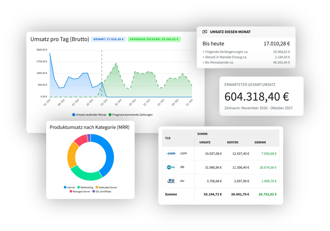Click the .com revenue value 19.507,08 €

[x=214, y=153]
